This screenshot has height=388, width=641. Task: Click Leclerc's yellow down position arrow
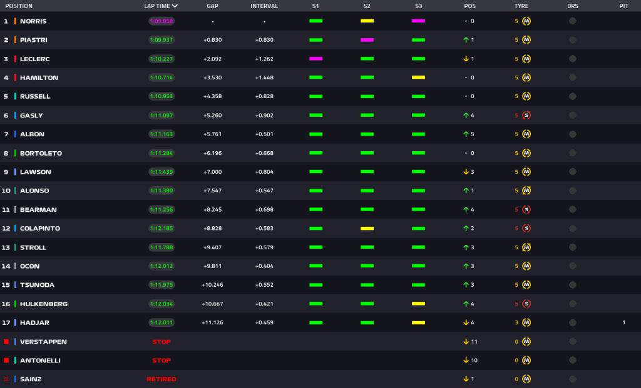click(466, 59)
